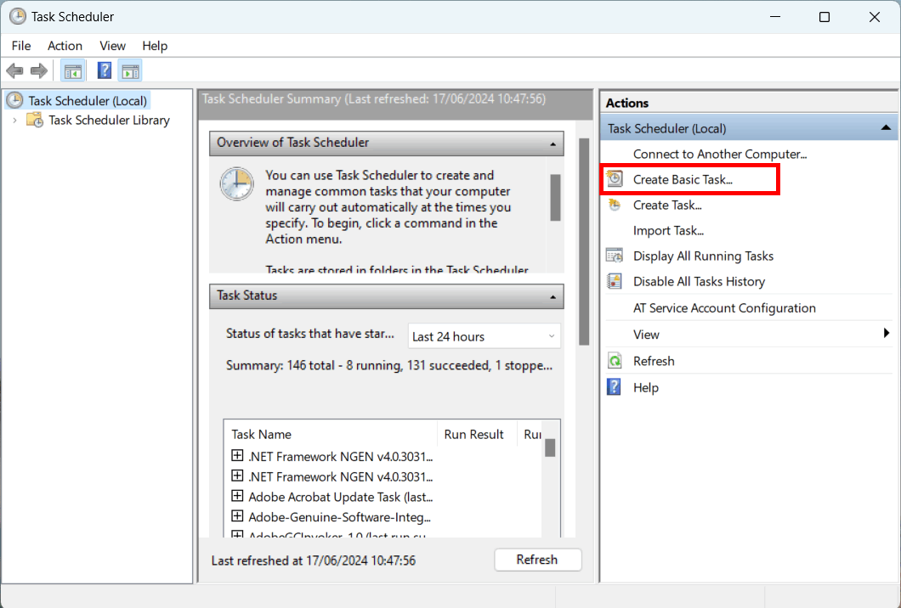Click the blue Help toolbar icon

[x=105, y=71]
